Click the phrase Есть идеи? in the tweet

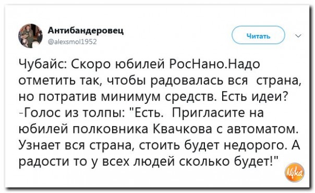click(255, 96)
